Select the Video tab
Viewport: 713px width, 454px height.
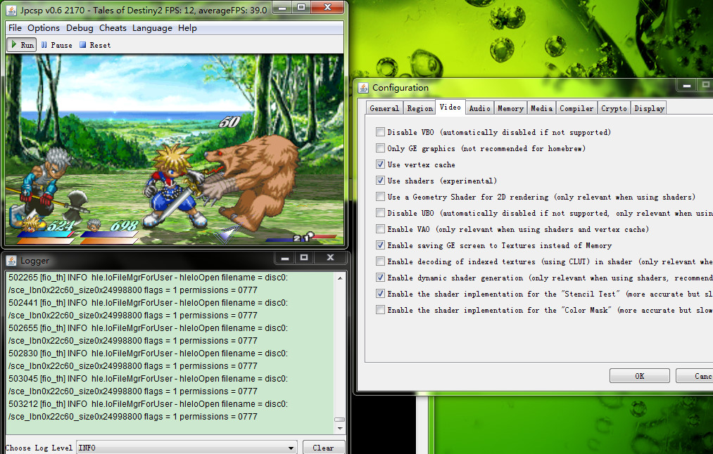(450, 107)
